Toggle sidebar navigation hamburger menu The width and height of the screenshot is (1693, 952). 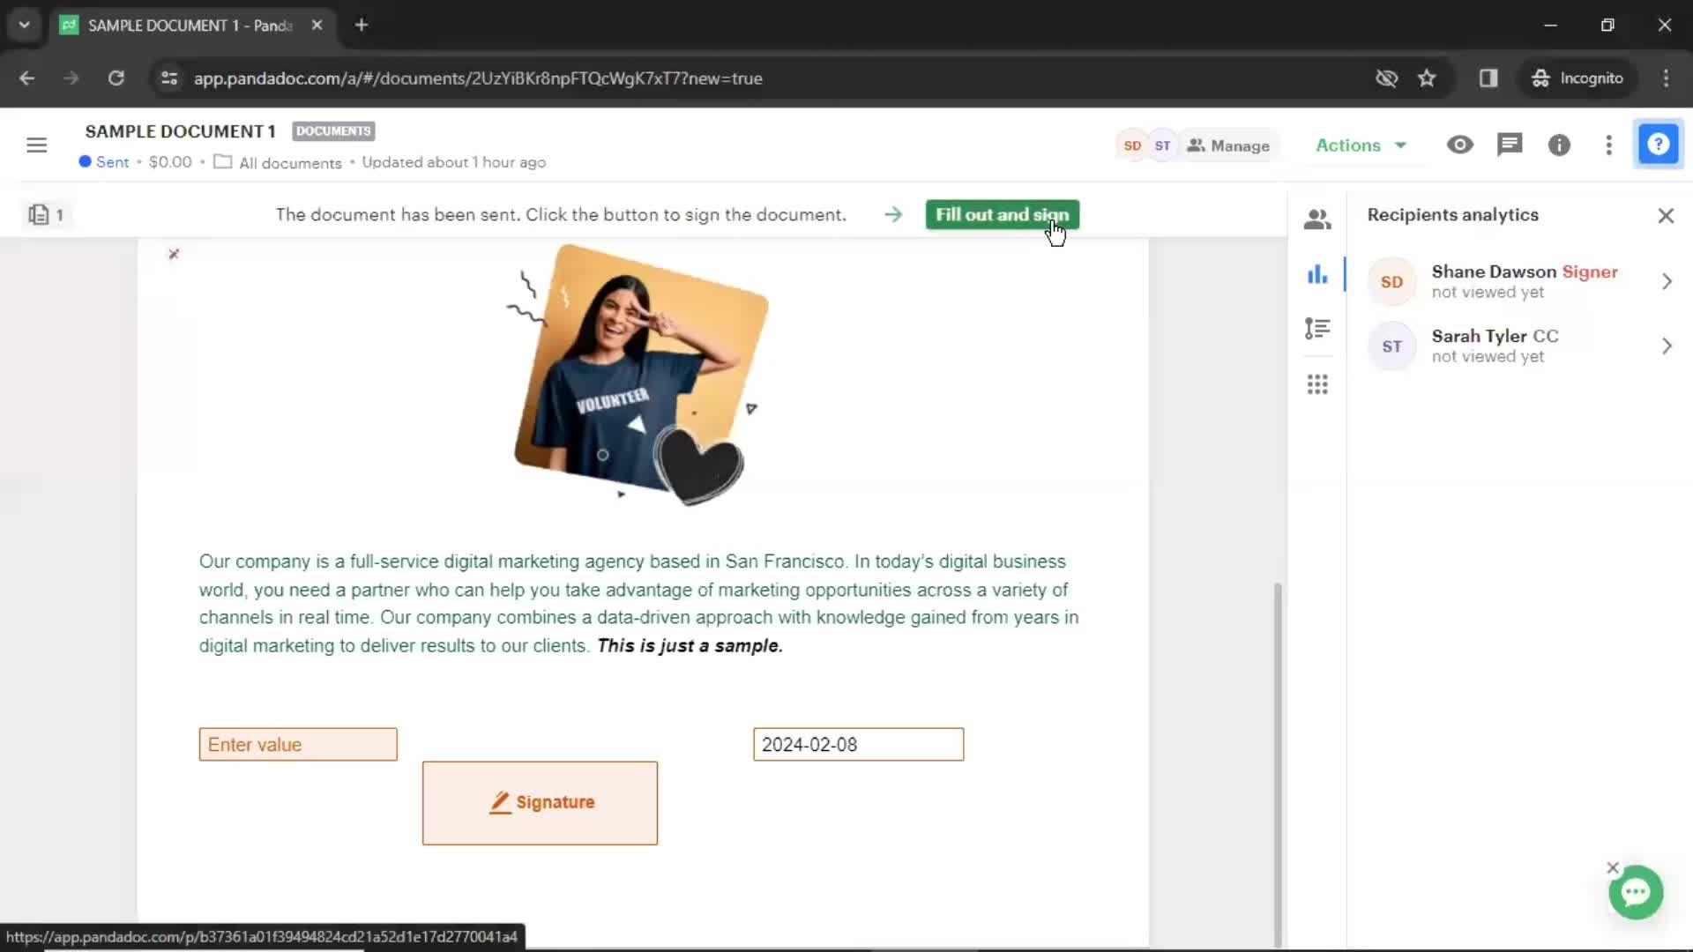pos(36,145)
